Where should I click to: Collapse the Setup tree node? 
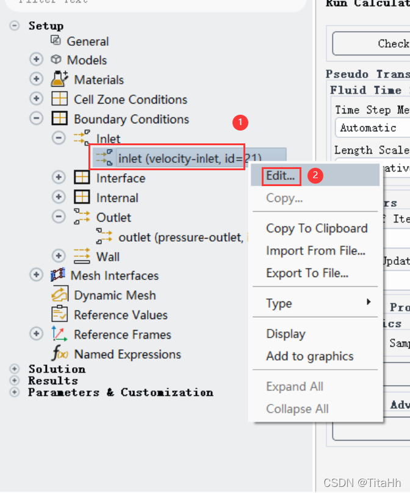pyautogui.click(x=15, y=26)
